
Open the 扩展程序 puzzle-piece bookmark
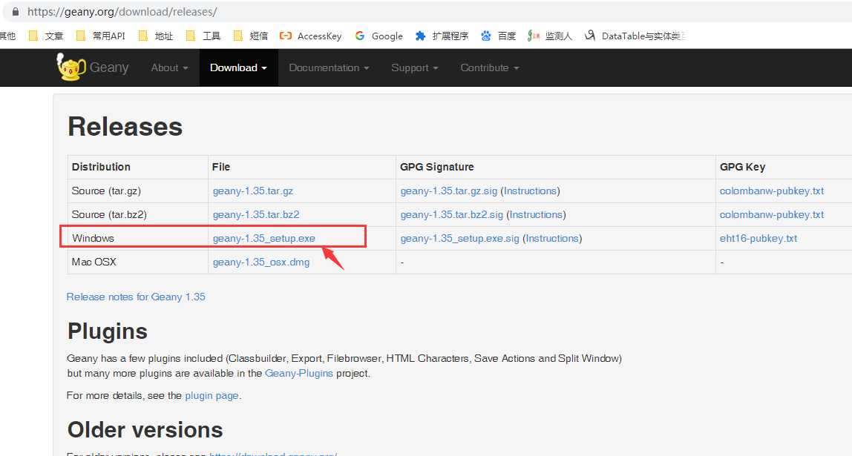442,36
